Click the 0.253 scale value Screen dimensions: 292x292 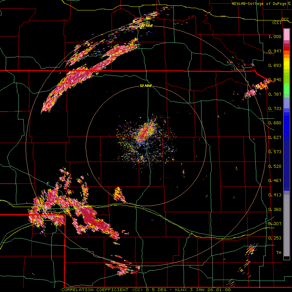275,238
